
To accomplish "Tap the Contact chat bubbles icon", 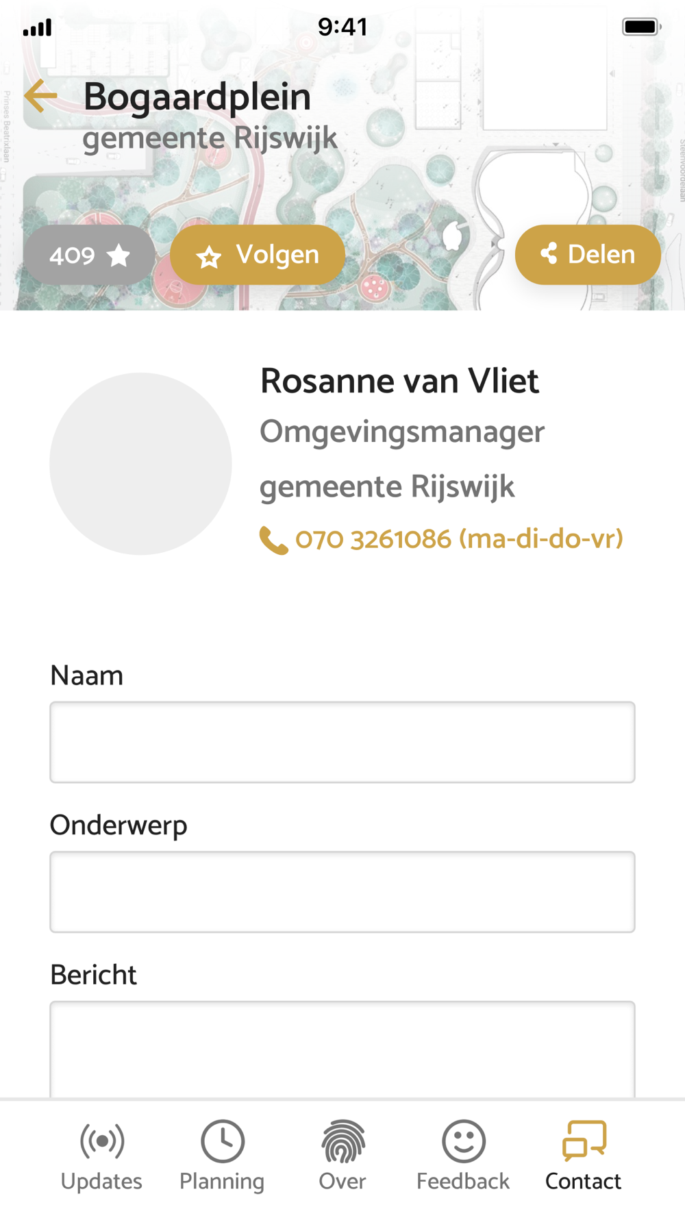I will [x=584, y=1141].
